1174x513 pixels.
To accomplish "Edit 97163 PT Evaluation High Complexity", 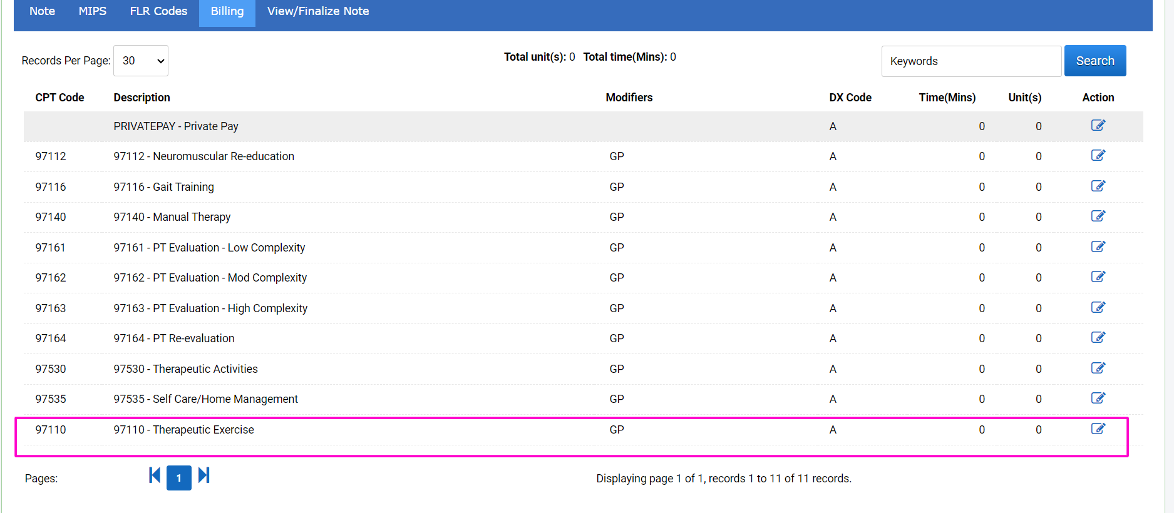I will click(1098, 308).
